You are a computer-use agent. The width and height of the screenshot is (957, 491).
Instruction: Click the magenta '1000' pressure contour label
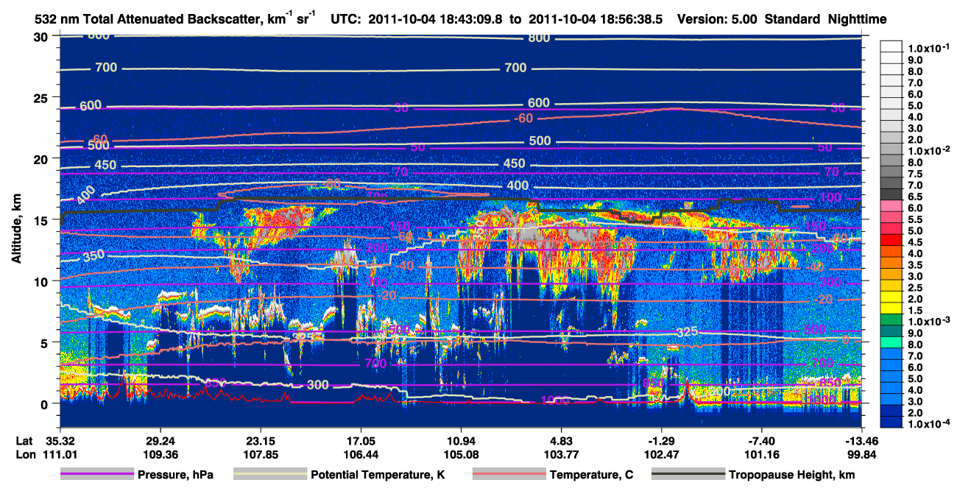tap(556, 400)
